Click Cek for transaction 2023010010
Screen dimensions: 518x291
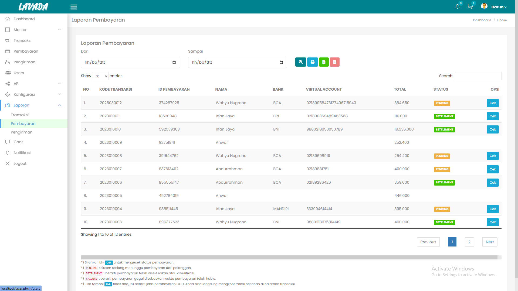point(493,129)
